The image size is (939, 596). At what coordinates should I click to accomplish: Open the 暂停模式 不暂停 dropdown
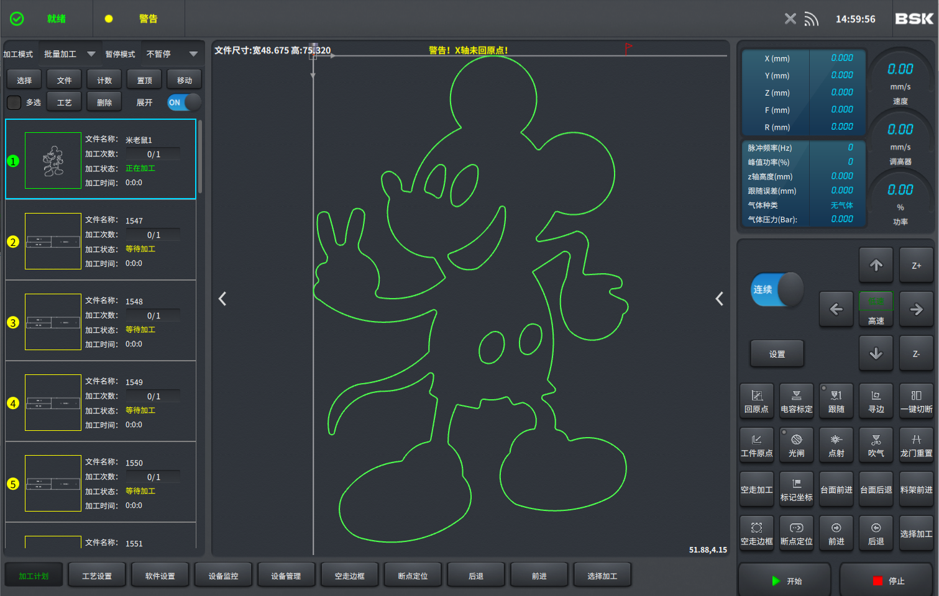coord(172,54)
